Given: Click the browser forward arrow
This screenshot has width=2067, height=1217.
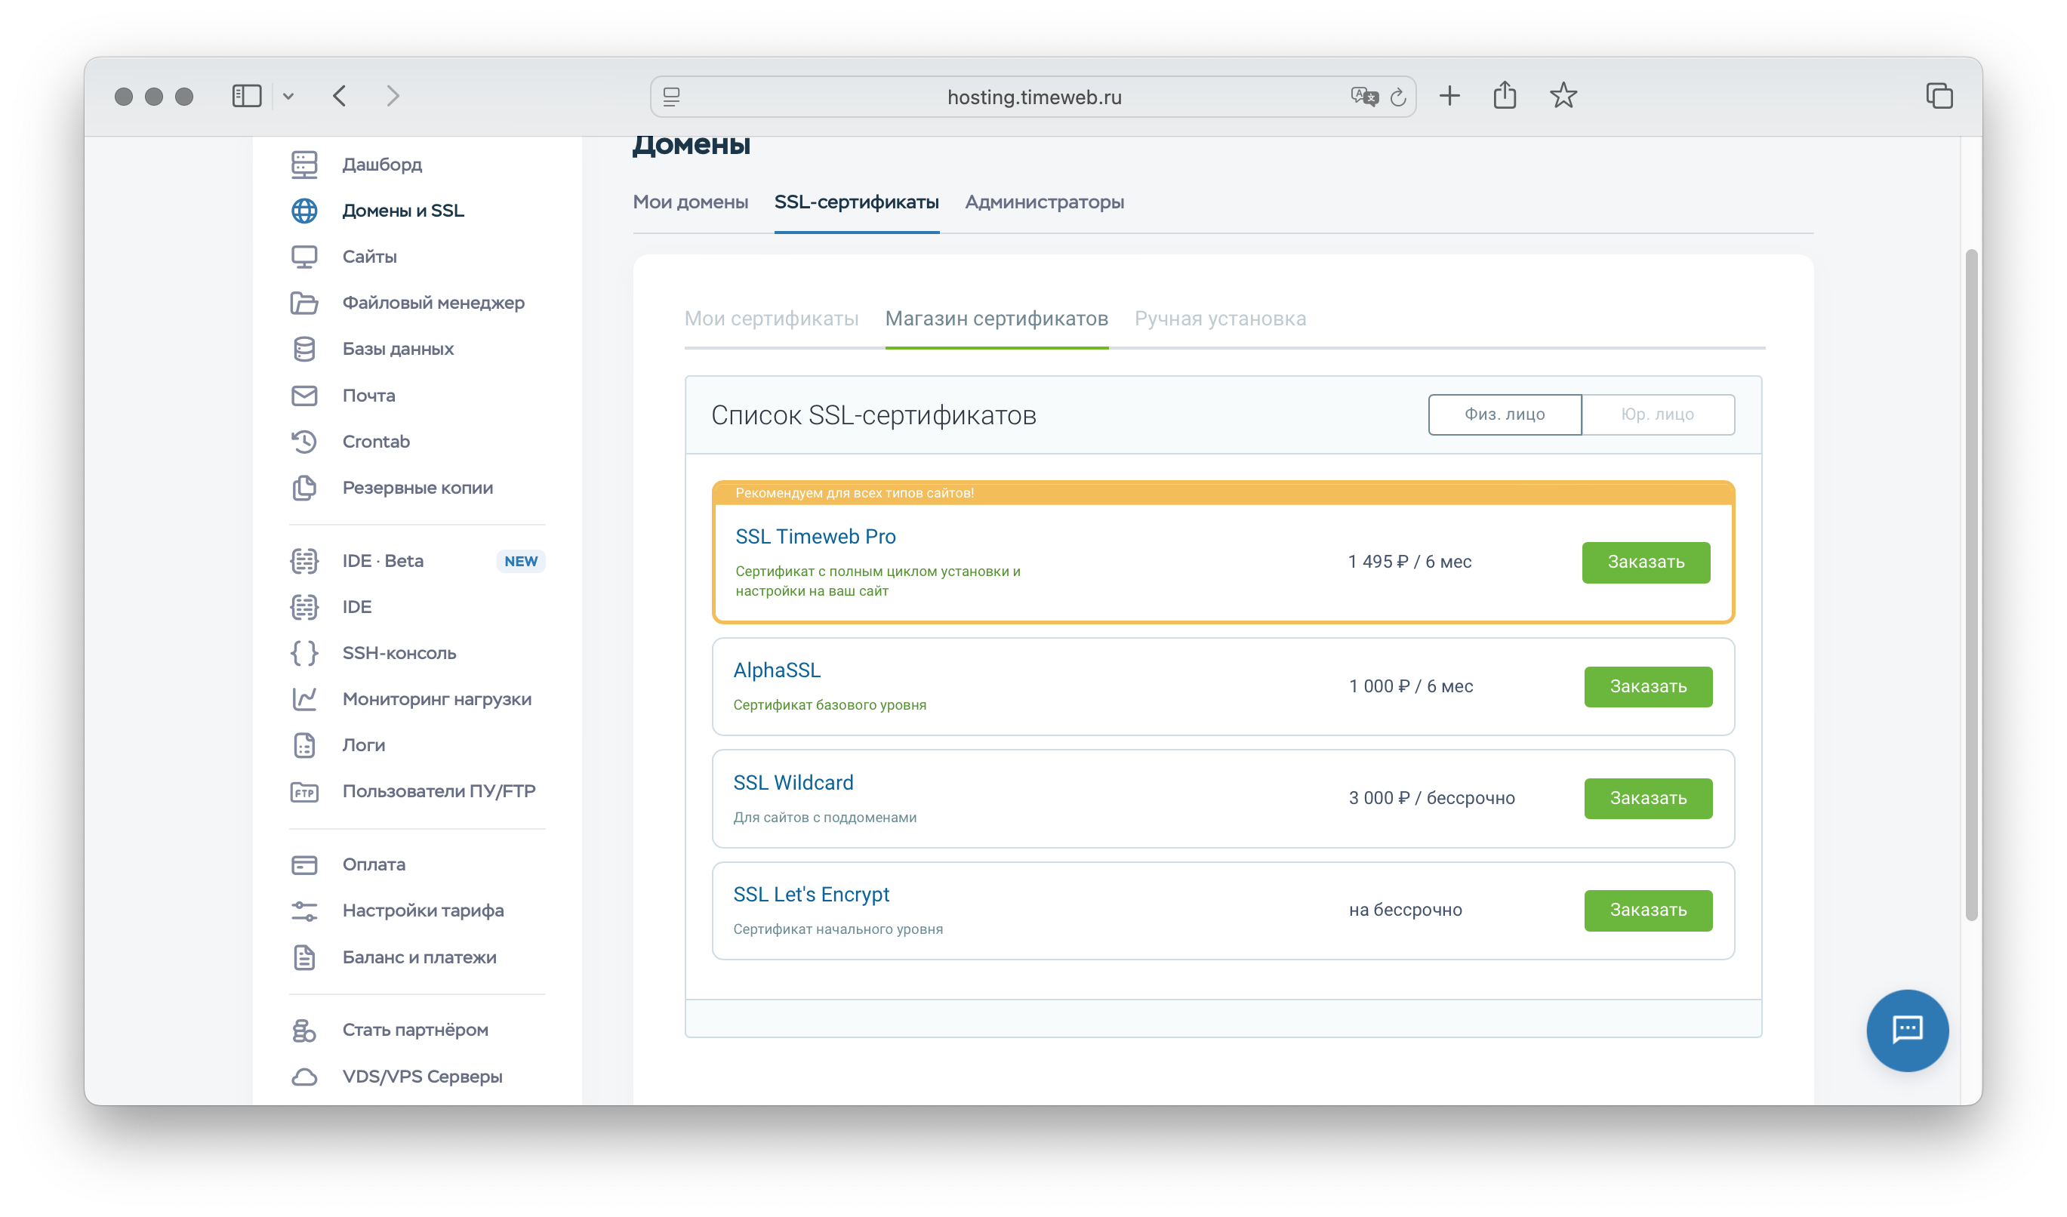Looking at the screenshot, I should tap(393, 96).
